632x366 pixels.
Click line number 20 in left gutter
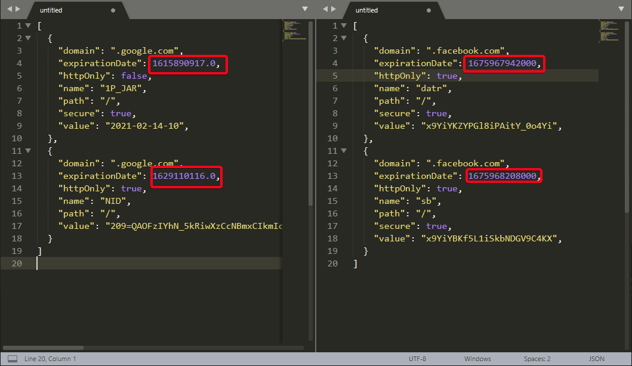[17, 263]
